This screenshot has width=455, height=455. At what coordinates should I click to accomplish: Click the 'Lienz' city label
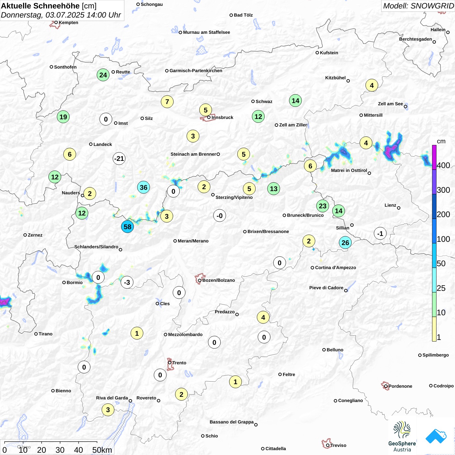[x=390, y=205]
